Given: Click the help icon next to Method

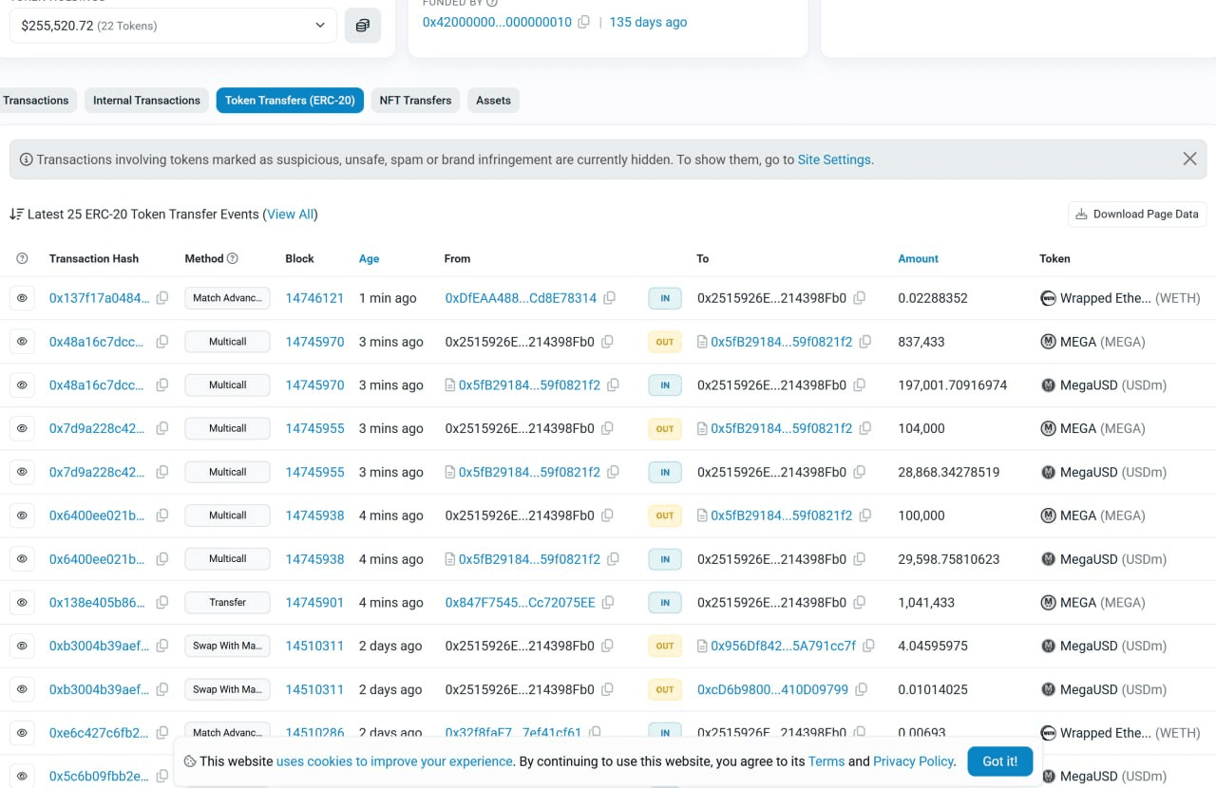Looking at the screenshot, I should 233,258.
